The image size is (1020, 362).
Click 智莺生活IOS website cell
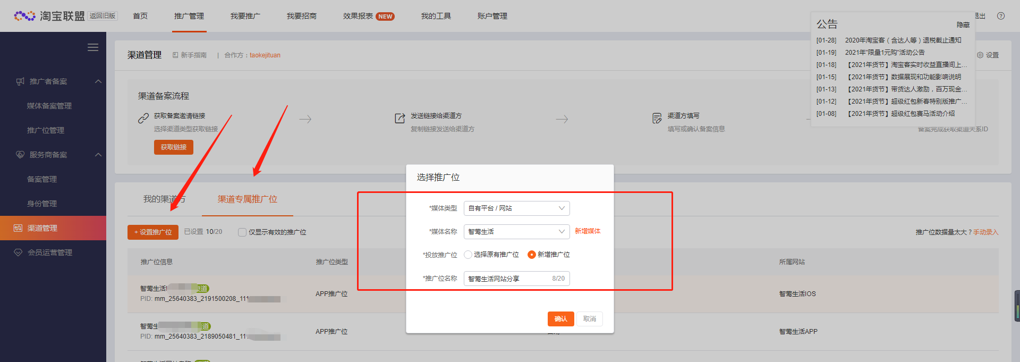tap(797, 294)
